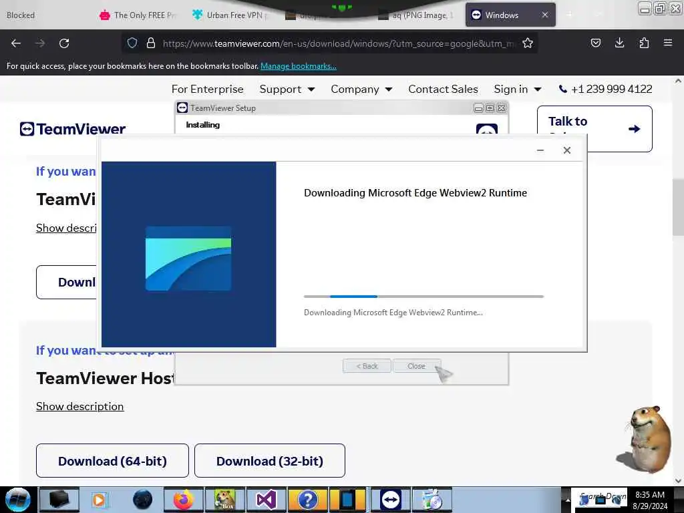Download TeamViewer Host 32-bit

coord(270,461)
